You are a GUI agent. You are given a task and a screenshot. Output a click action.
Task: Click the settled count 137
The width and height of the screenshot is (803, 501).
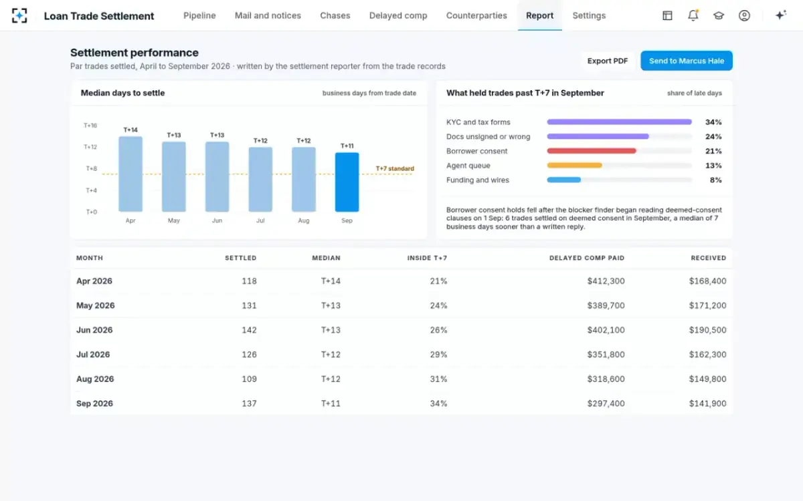(x=250, y=403)
